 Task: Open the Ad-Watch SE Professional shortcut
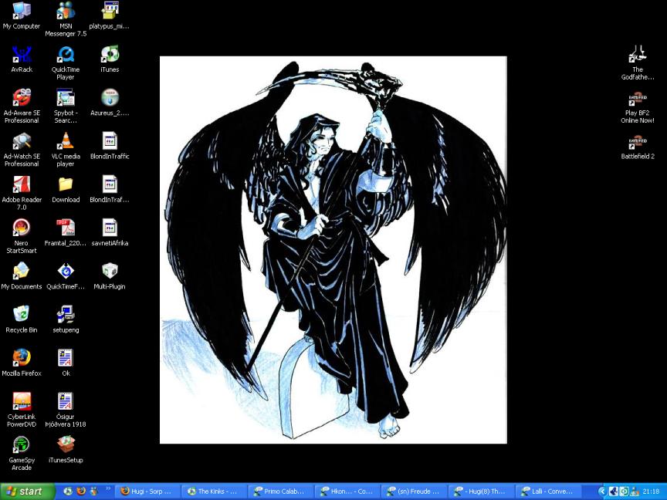click(x=22, y=150)
